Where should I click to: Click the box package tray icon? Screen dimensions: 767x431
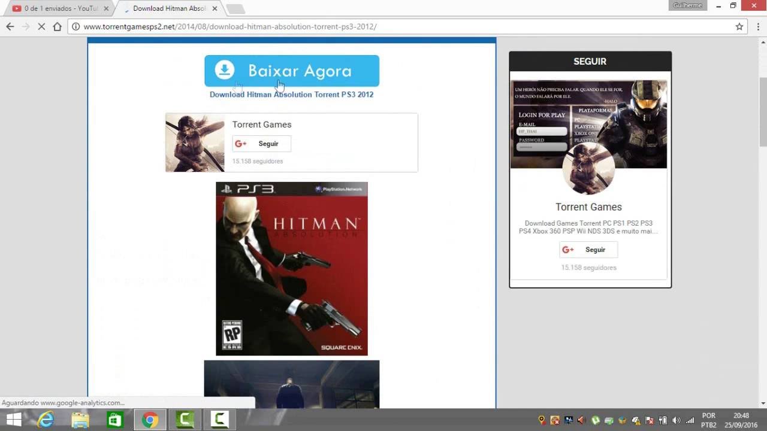(622, 420)
